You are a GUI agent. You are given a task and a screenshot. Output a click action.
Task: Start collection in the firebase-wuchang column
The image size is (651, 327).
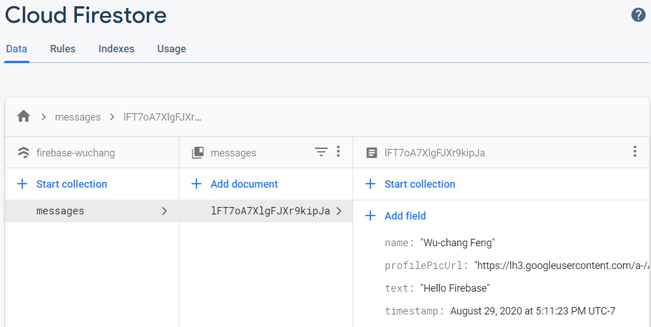(71, 184)
